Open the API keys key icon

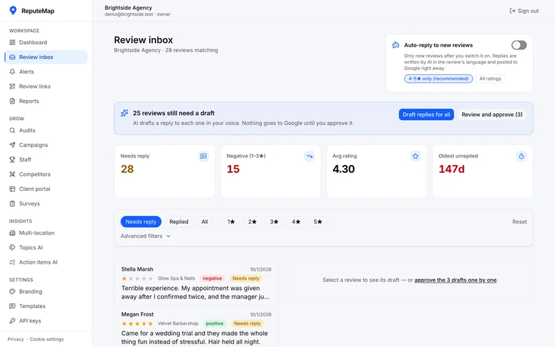click(12, 321)
